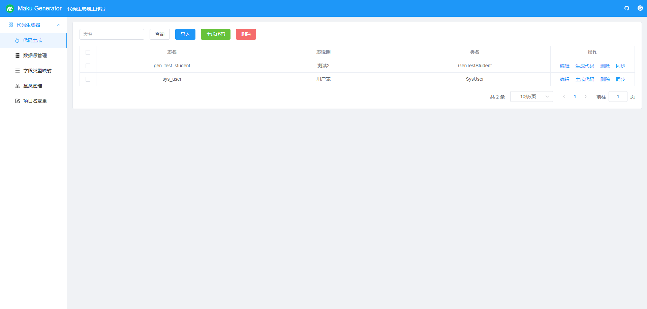Click 生成代码 link for sys_user
Image resolution: width=647 pixels, height=309 pixels.
tap(585, 79)
